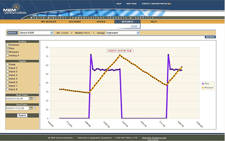The image size is (225, 141).
Task: Click the Digital section header
Action: coord(22,61)
